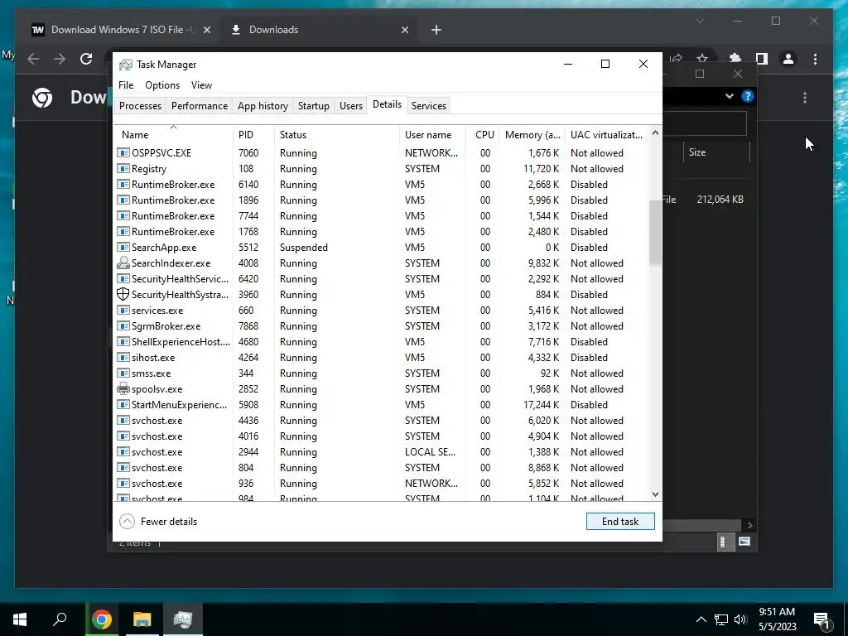848x636 pixels.
Task: Click the spoolsv.exe printer icon
Action: [x=123, y=389]
